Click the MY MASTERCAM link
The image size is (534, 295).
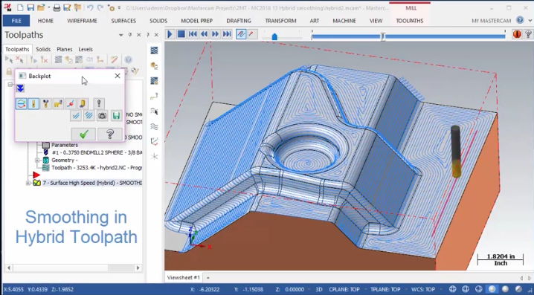pyautogui.click(x=491, y=21)
